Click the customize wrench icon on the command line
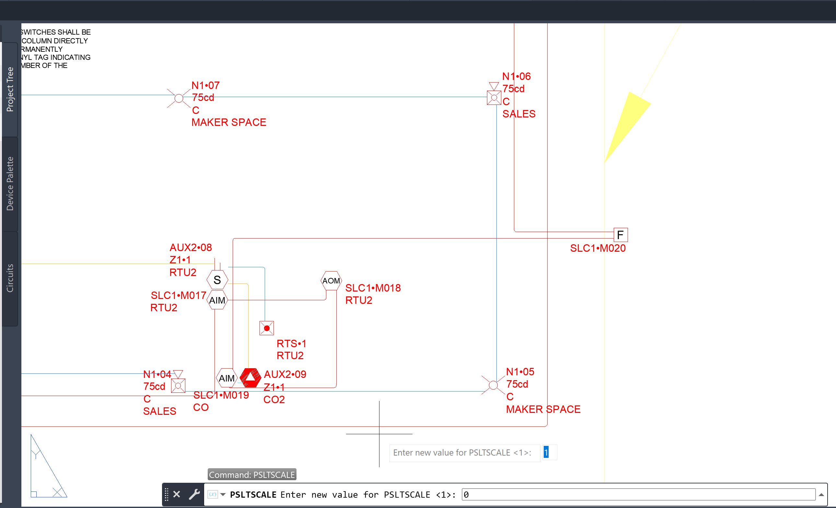836x508 pixels. coord(194,494)
